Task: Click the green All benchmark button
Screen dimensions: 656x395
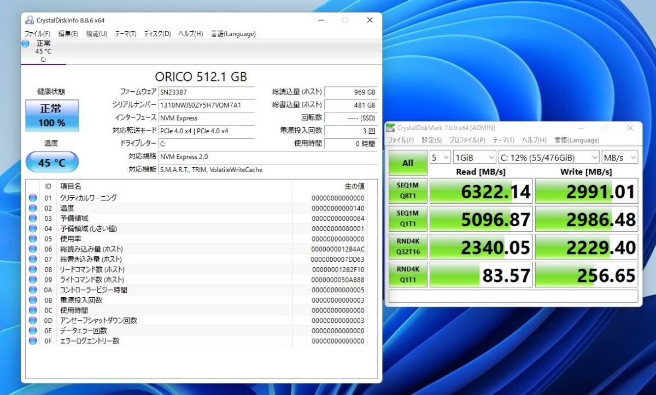Action: click(408, 163)
